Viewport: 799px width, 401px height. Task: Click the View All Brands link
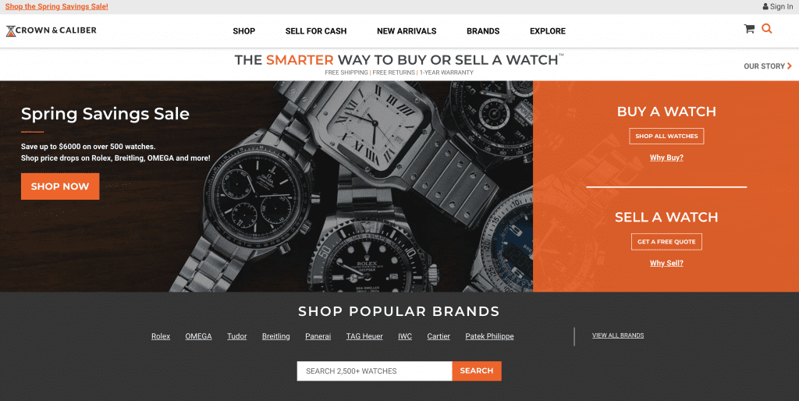(618, 335)
